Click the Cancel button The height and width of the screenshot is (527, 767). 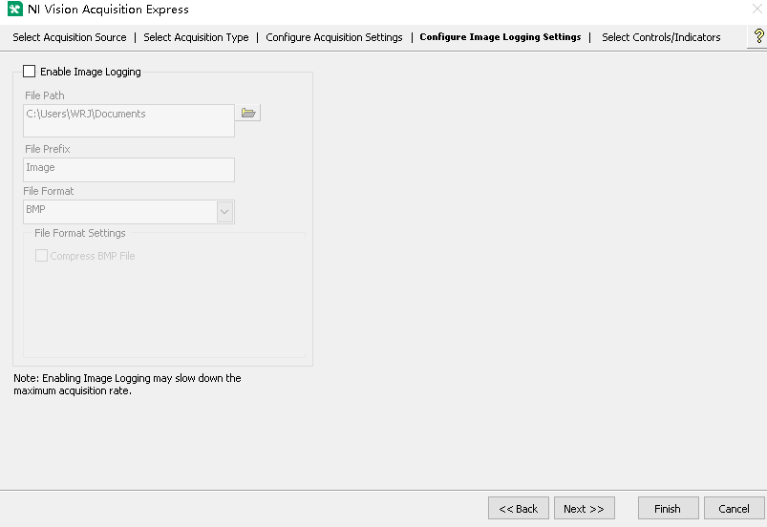tap(735, 509)
